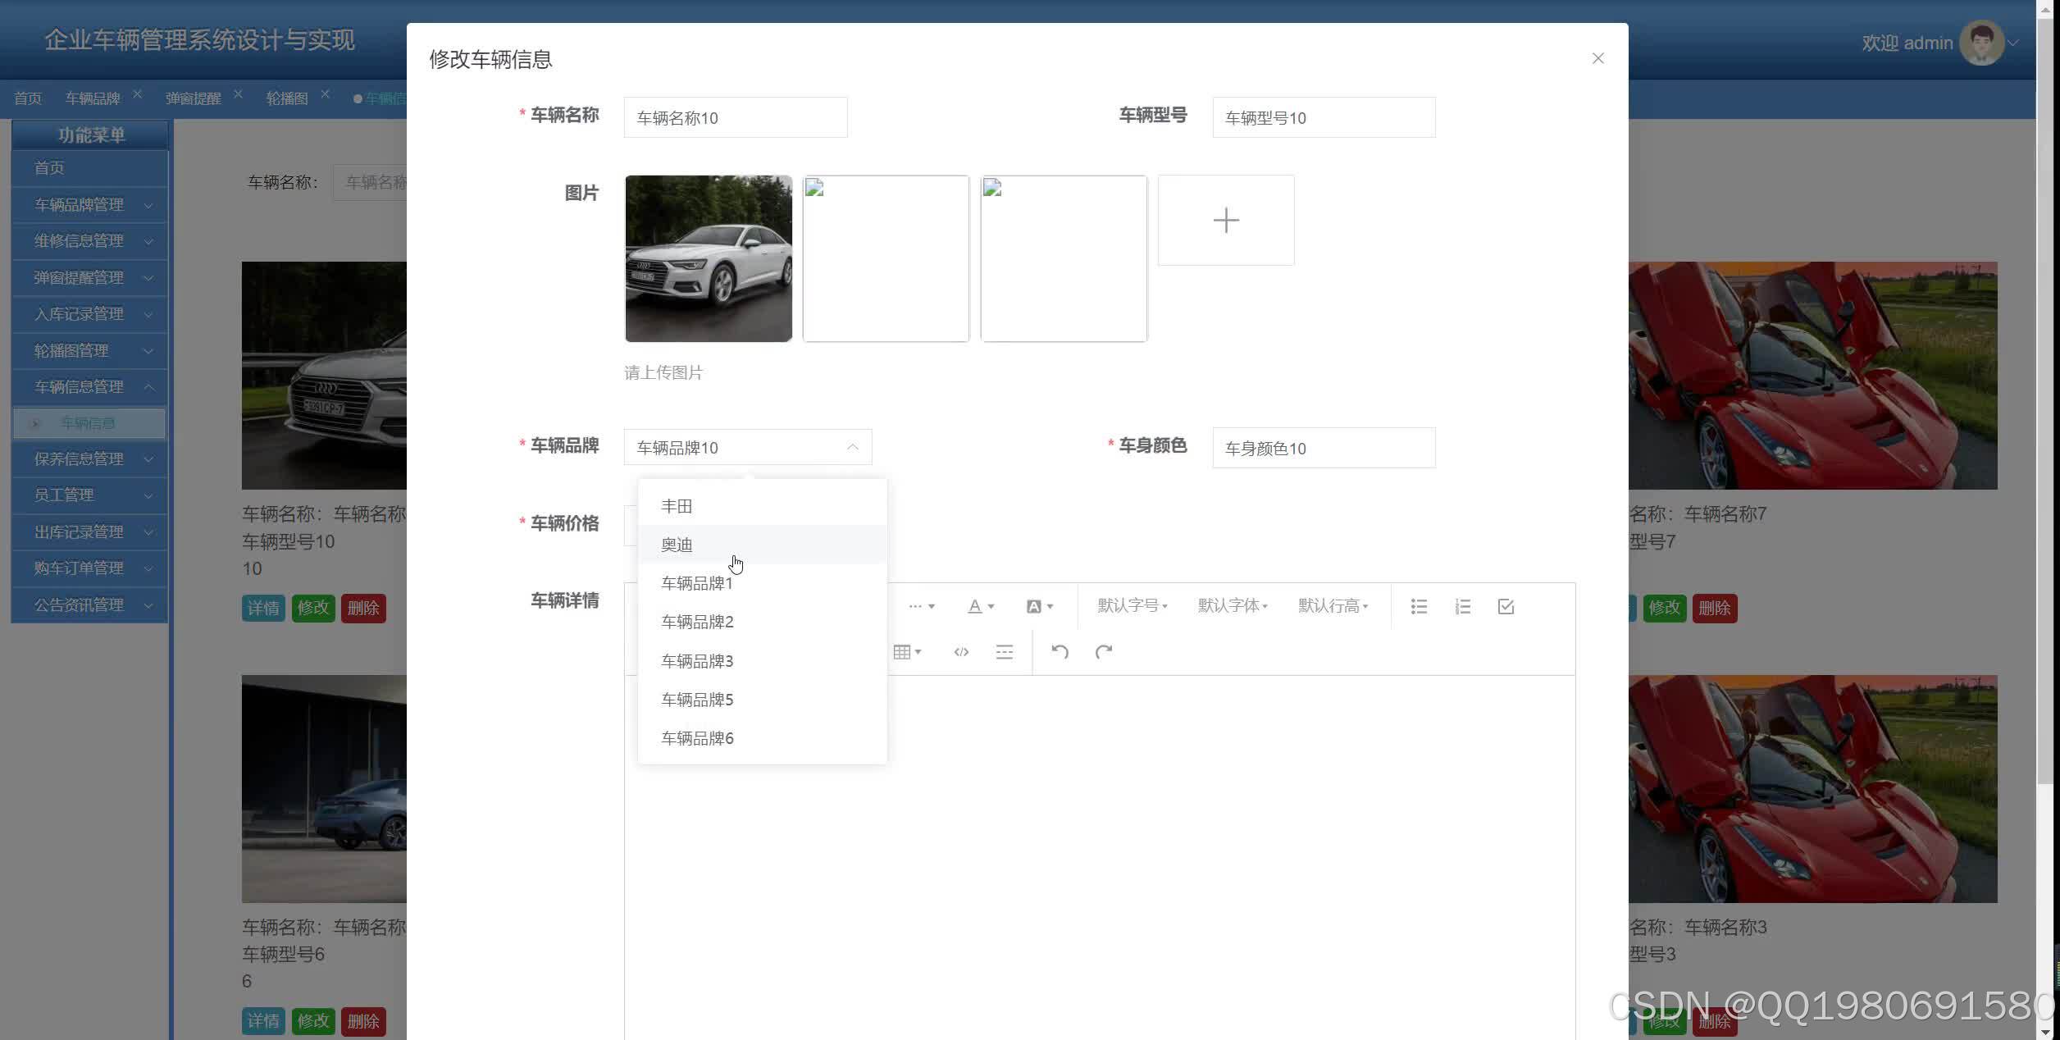
Task: Insert a todo checklist in the editor
Action: click(1505, 606)
